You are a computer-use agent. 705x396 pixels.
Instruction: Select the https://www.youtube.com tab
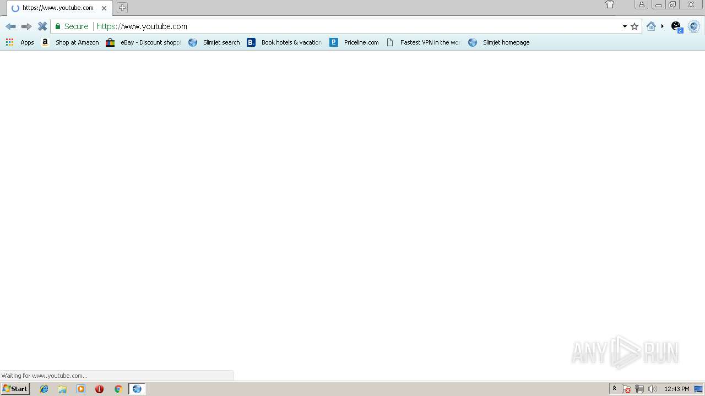[59, 8]
